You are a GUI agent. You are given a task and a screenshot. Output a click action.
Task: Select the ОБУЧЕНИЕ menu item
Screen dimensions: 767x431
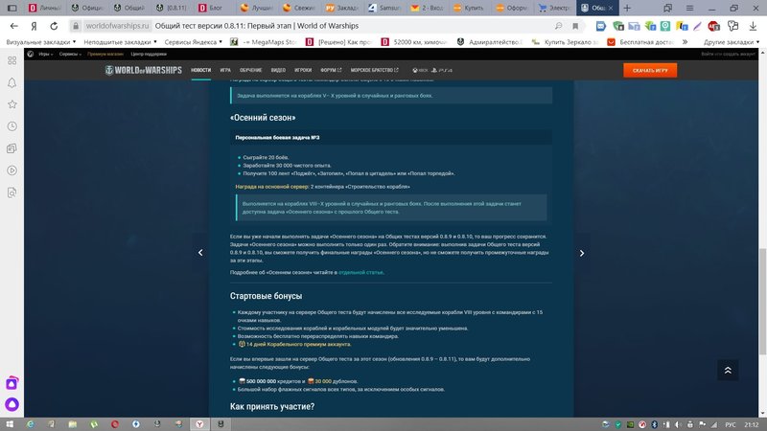tap(250, 70)
